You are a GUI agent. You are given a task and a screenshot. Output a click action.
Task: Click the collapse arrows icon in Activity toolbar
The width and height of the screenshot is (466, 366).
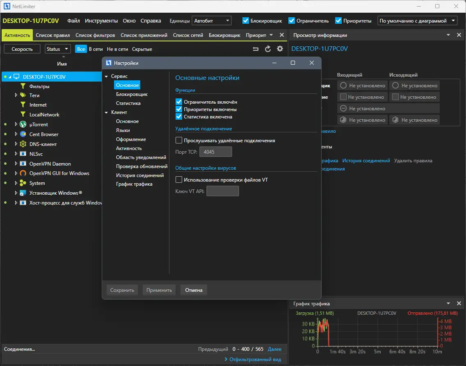(x=256, y=49)
